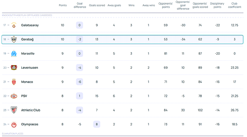Click Leverkusen's opponents' goals scored 89
The image size is (247, 137).
(x=200, y=68)
